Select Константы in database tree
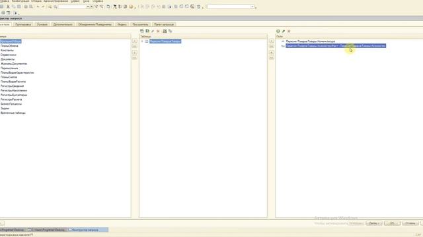 pos(7,50)
